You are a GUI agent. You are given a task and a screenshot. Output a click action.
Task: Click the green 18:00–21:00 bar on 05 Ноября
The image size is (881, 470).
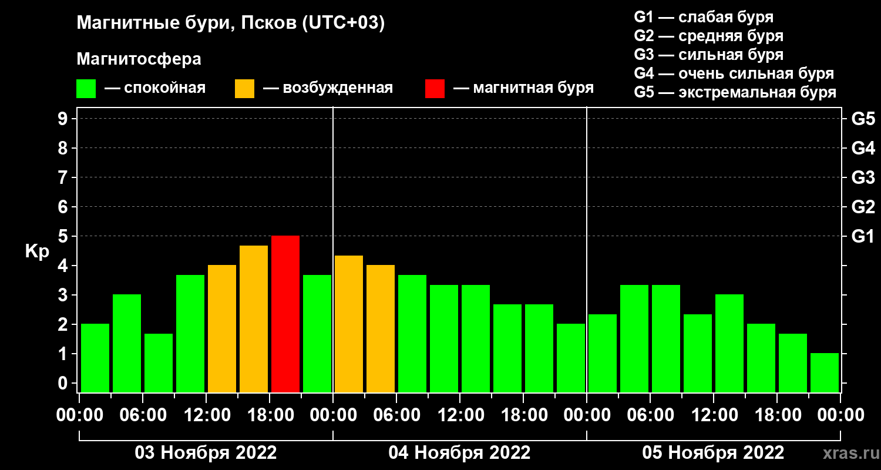[x=793, y=363]
